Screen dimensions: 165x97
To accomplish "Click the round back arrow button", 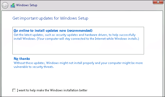I will [5, 5].
